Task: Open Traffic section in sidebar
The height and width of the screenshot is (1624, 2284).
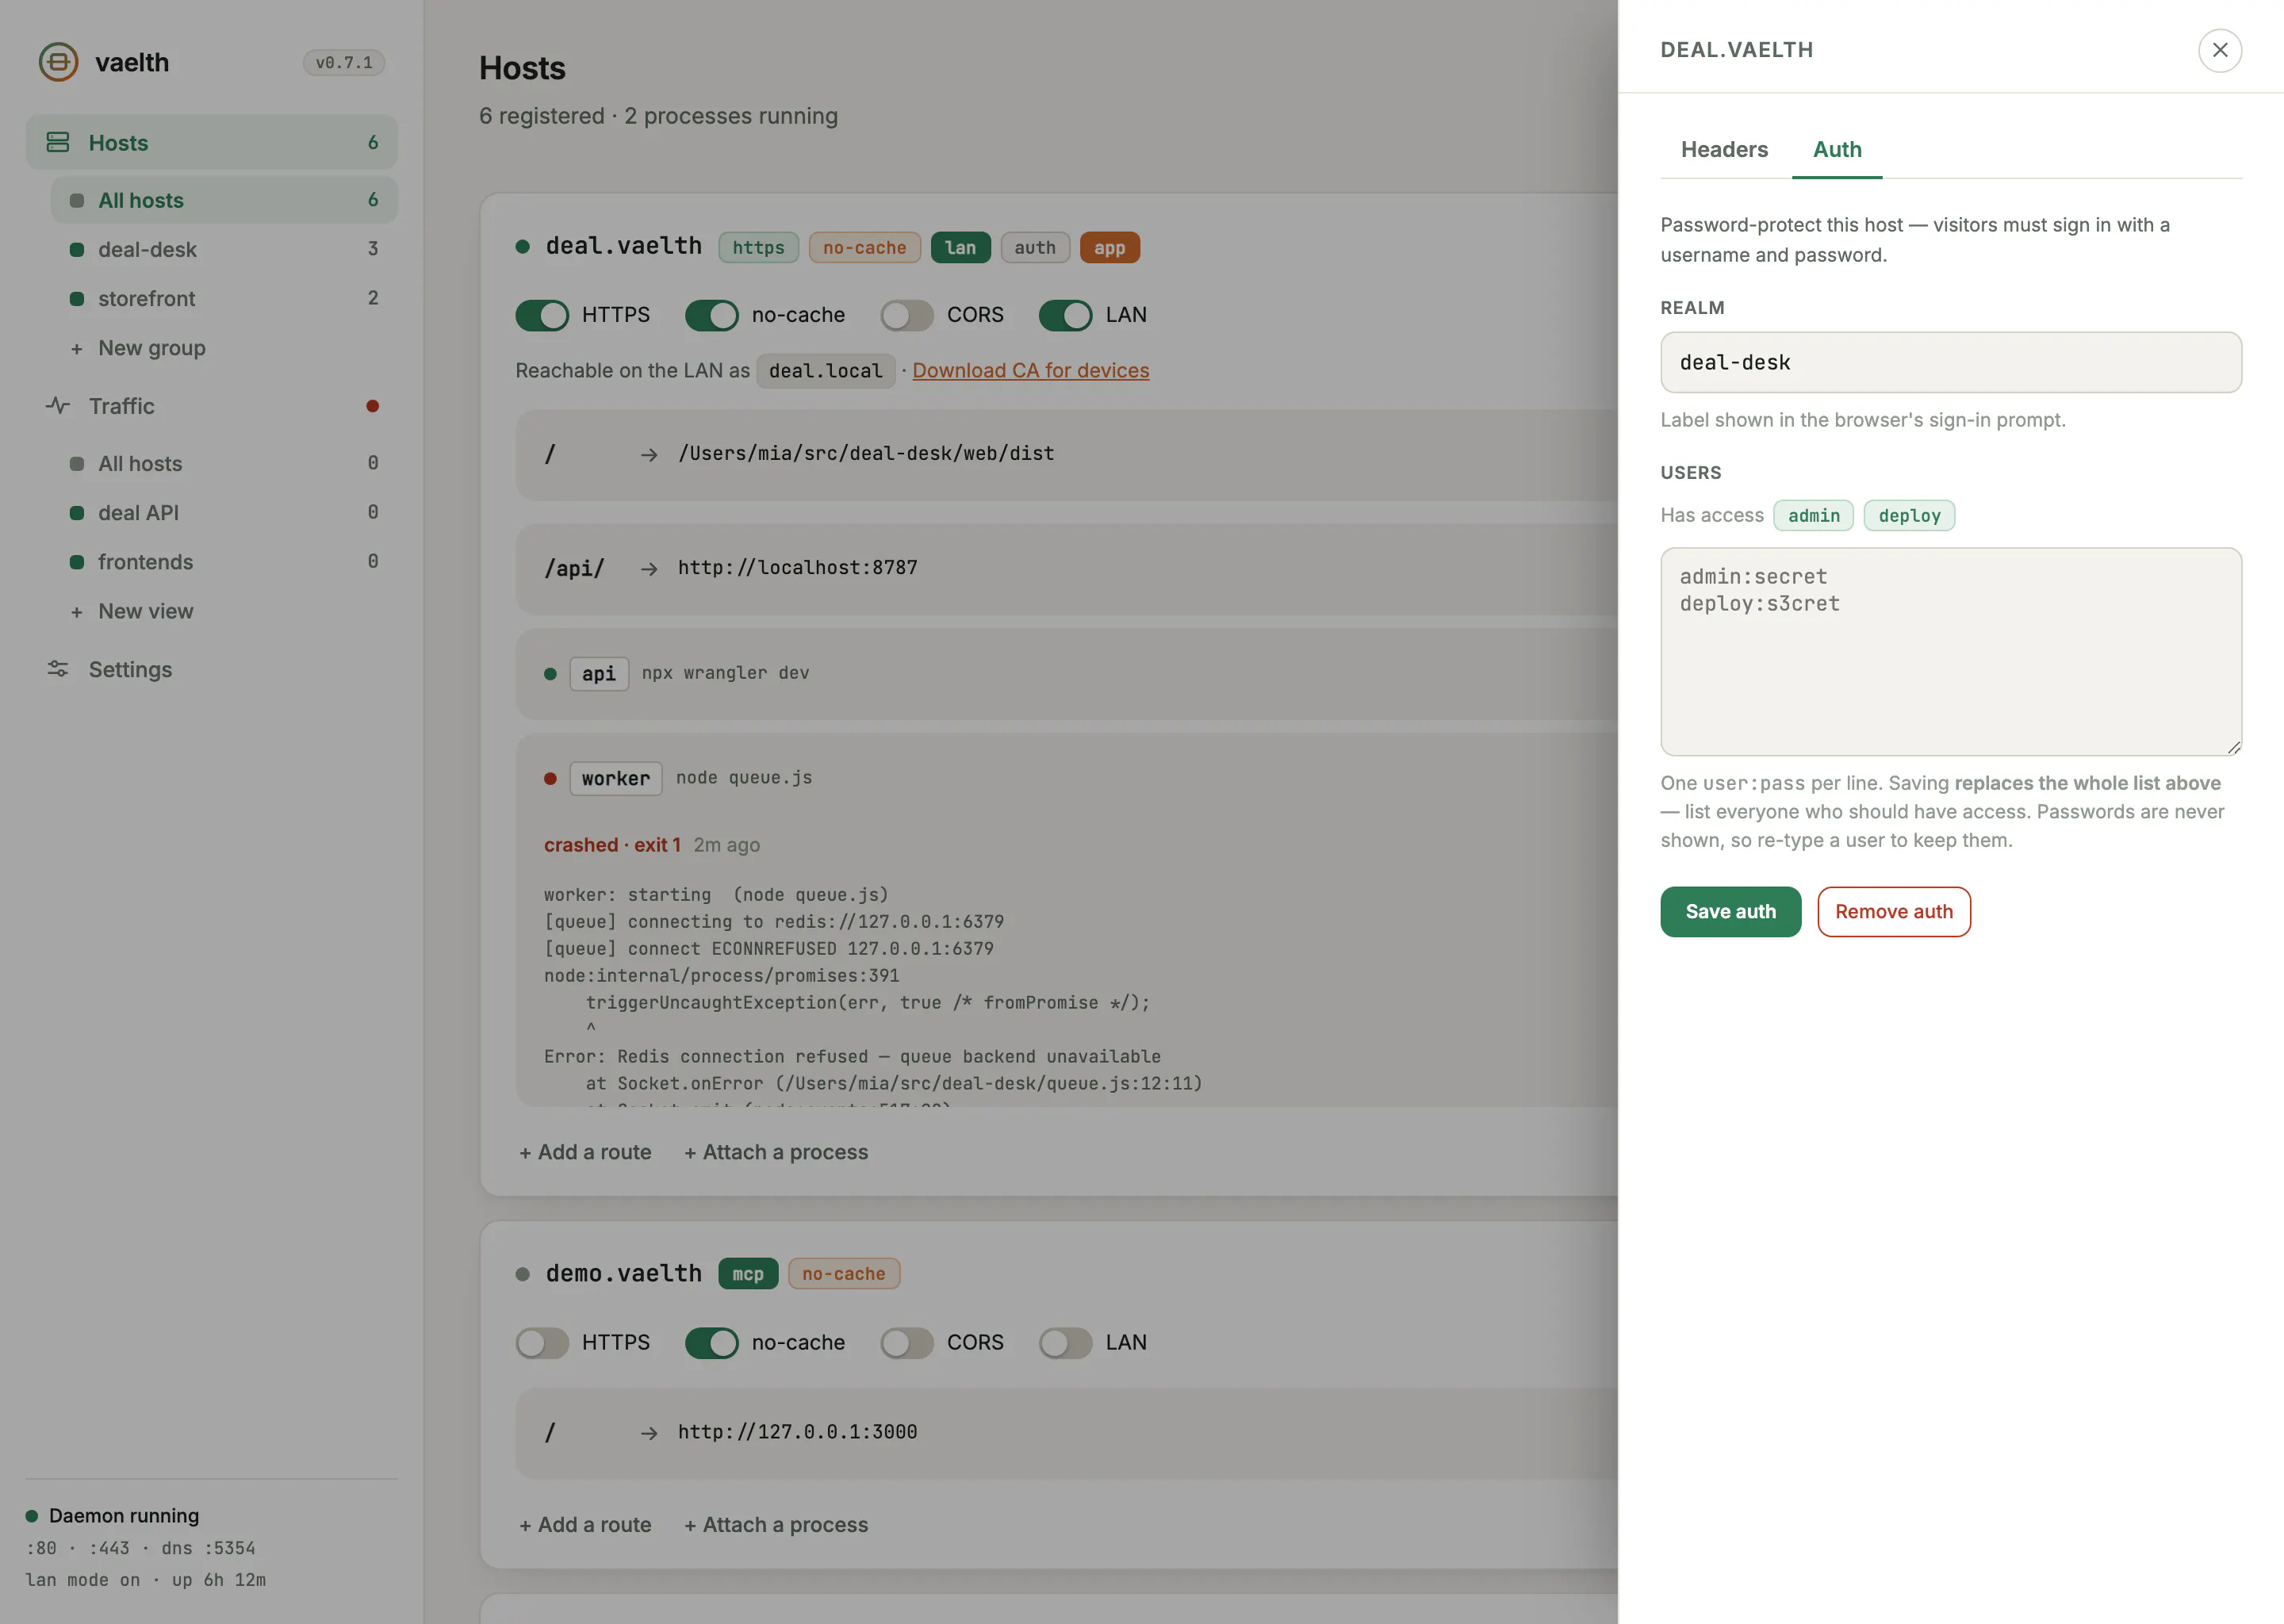Action: (211, 406)
